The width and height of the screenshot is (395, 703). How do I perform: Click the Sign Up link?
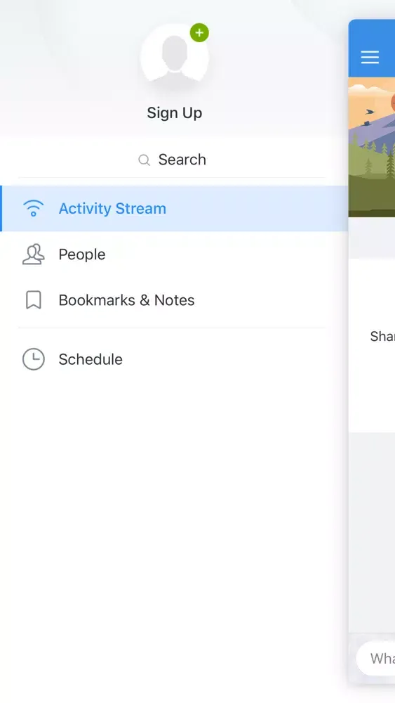tap(175, 113)
